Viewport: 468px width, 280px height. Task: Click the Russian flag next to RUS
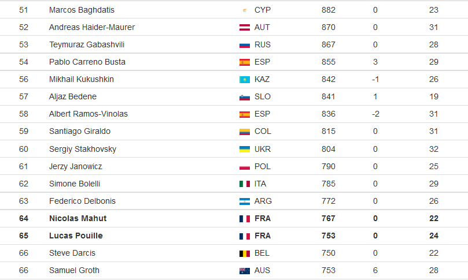point(245,45)
